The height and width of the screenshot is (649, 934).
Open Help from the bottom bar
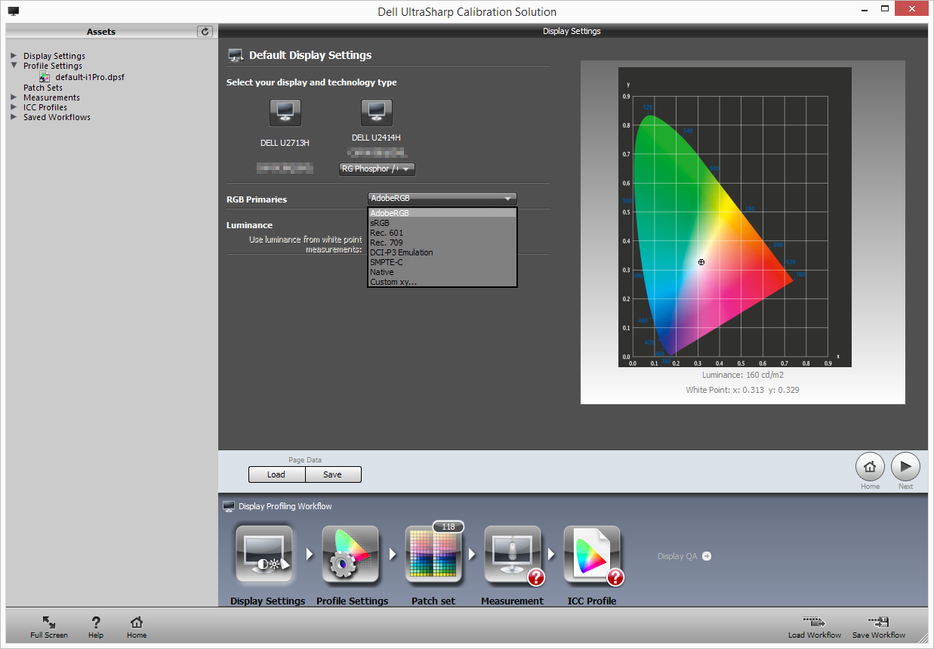pyautogui.click(x=96, y=623)
